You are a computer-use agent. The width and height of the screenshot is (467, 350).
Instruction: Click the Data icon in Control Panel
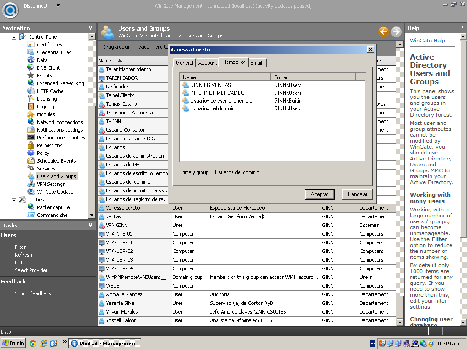click(x=31, y=60)
